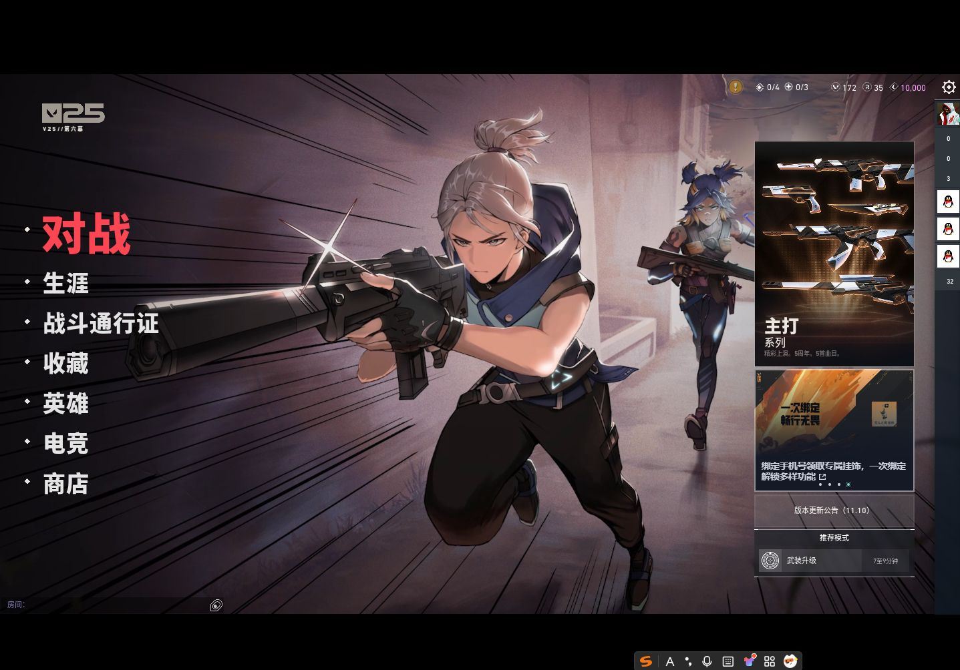Click the gold exclamation alert icon
Viewport: 960px width, 670px height.
click(x=736, y=87)
